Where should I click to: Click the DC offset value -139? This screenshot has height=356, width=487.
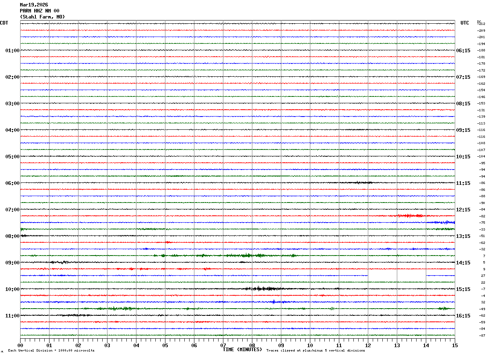tap(481, 117)
